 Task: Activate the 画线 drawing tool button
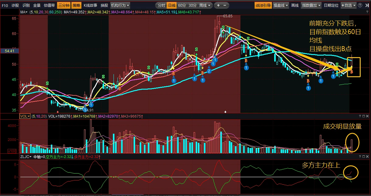click(x=295, y=5)
